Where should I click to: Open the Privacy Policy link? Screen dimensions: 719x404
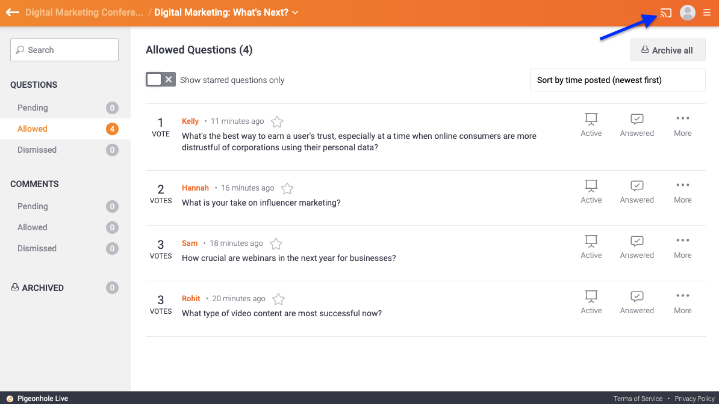tap(694, 399)
